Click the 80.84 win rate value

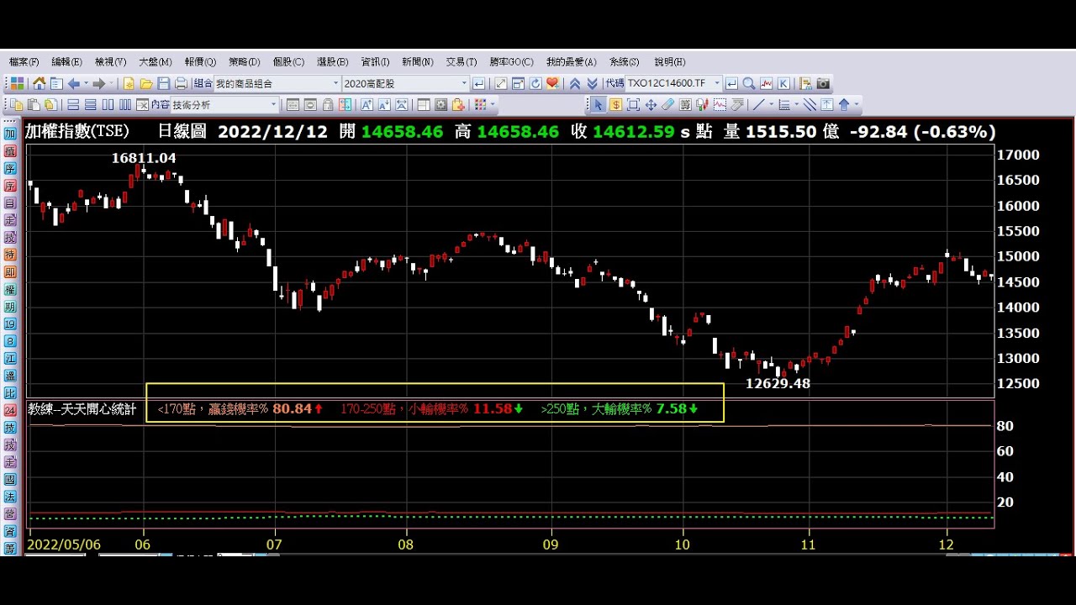tap(293, 409)
